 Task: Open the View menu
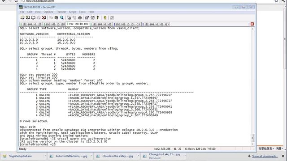38,12
